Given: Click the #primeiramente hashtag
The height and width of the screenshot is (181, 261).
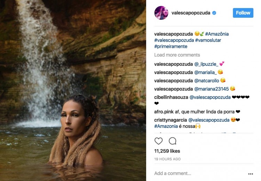Looking at the screenshot, I should pos(171,47).
